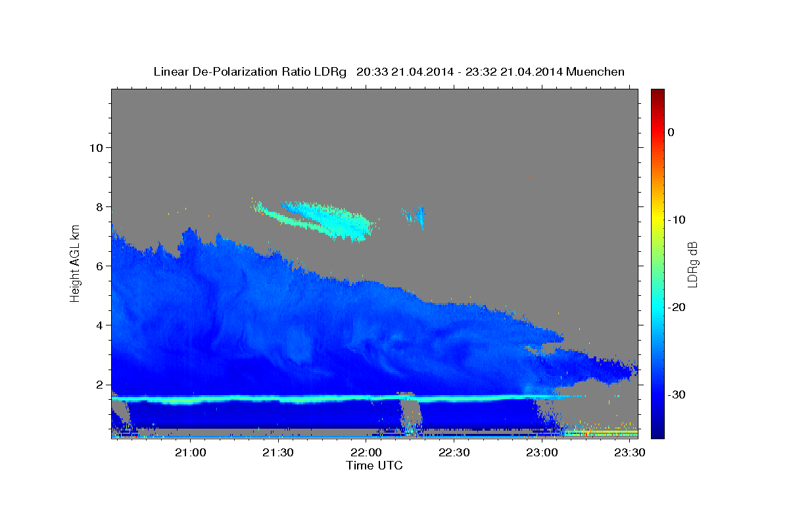Viewport: 789px width, 526px height.
Task: Click the 'Height AGL km' y-axis label
Action: pyautogui.click(x=76, y=263)
